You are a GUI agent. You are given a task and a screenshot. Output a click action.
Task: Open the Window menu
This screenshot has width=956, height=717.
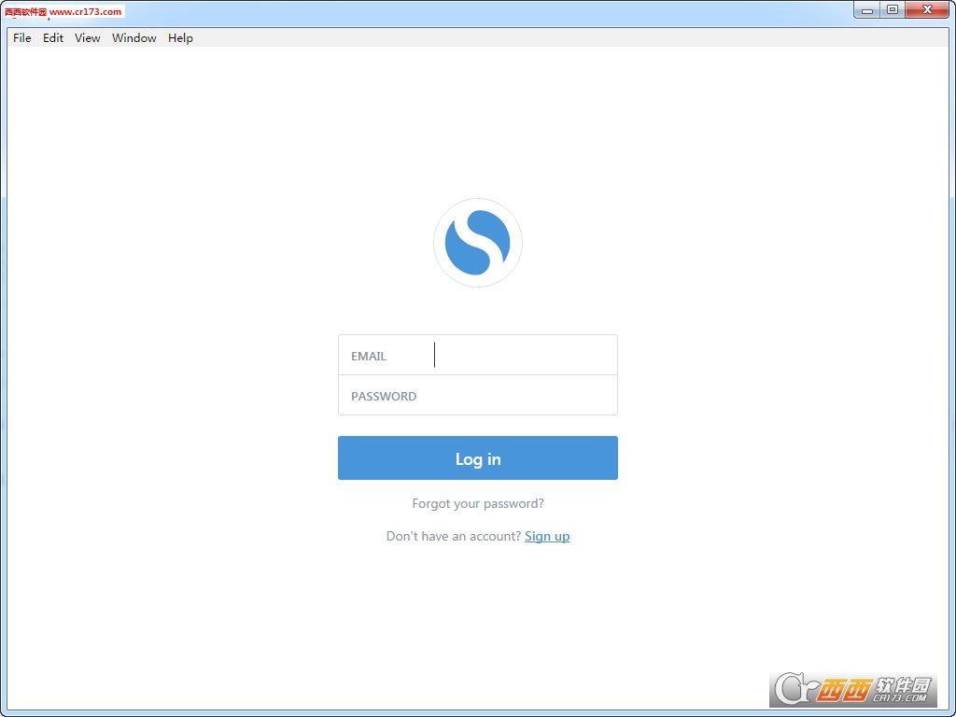(x=134, y=37)
